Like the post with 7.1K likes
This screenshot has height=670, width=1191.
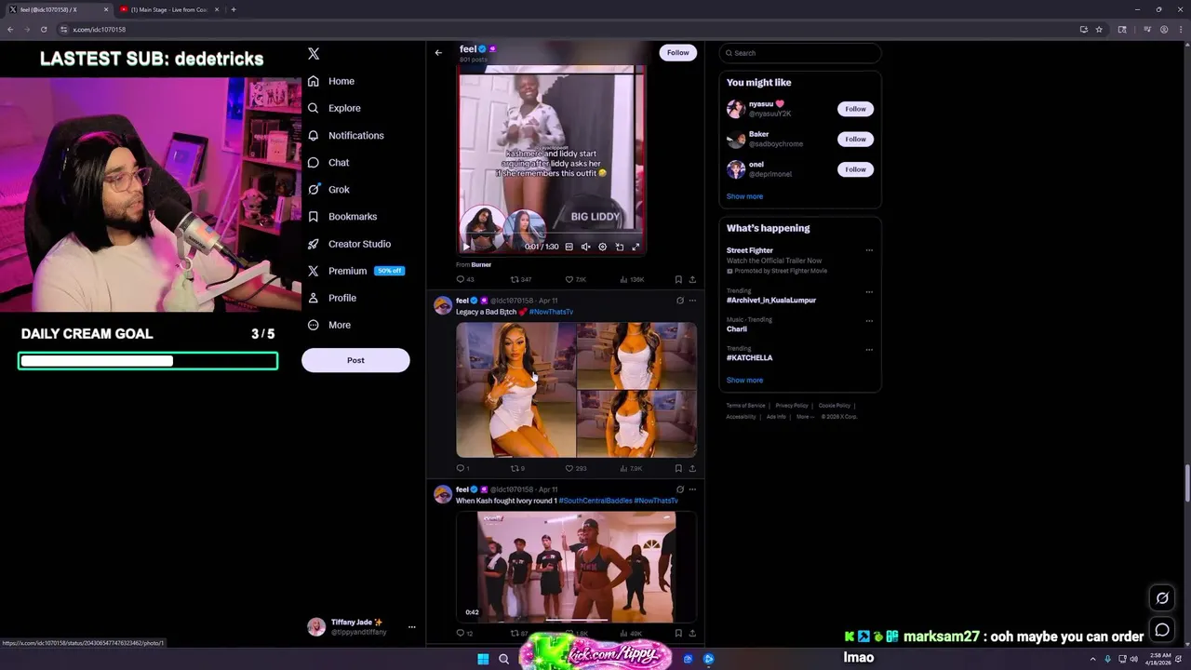576,279
